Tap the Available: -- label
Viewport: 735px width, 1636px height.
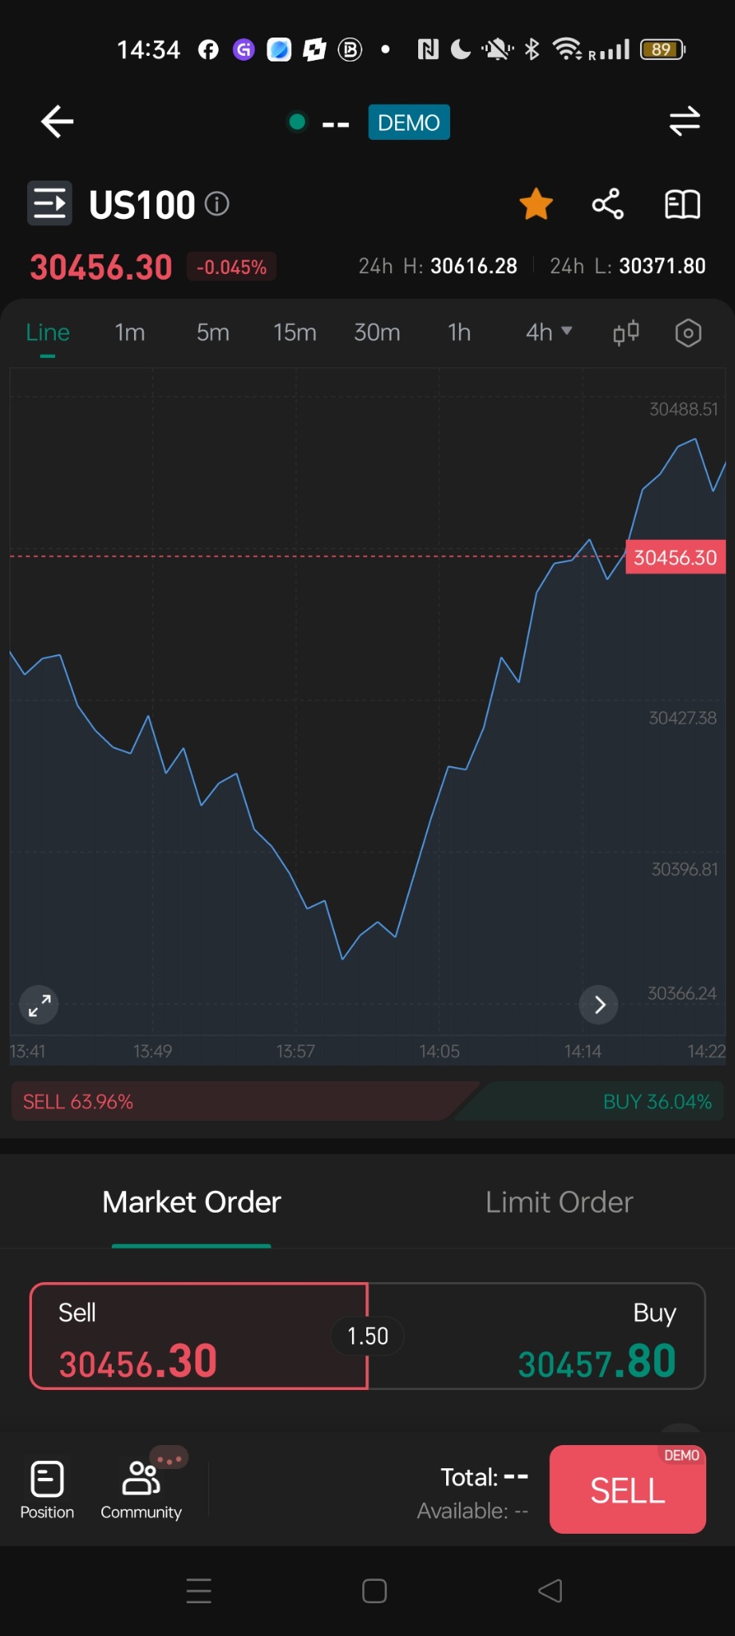pyautogui.click(x=472, y=1511)
